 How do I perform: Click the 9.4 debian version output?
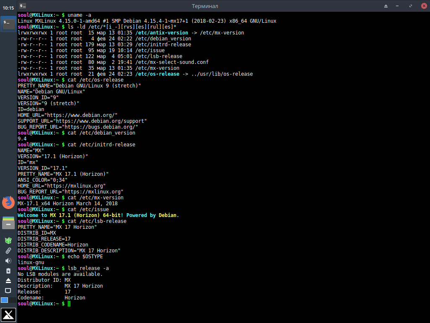point(22,139)
